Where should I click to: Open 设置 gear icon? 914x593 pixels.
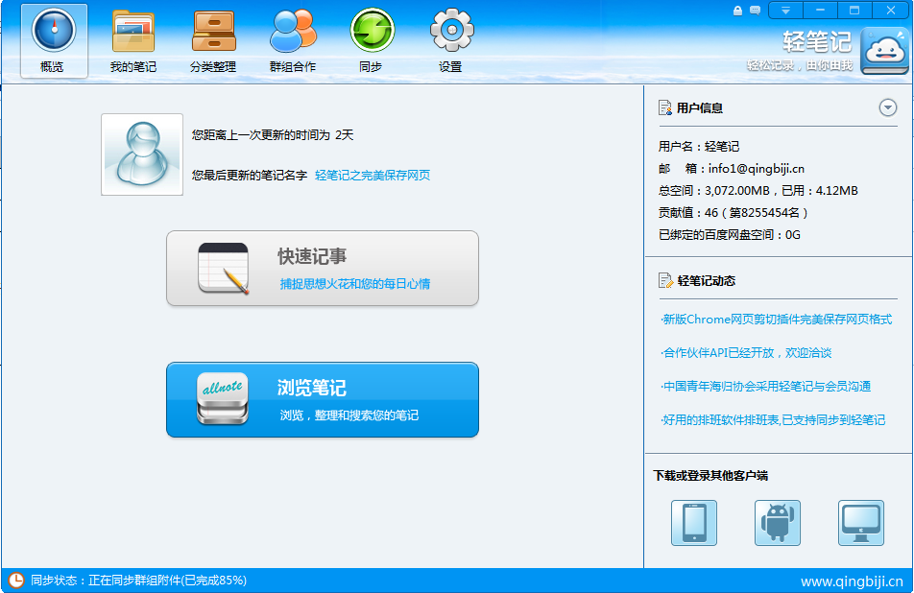pos(452,31)
